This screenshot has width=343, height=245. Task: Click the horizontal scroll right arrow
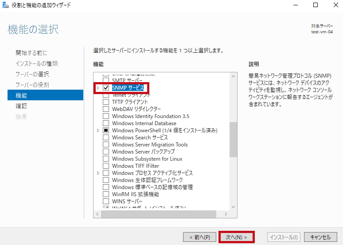pyautogui.click(x=226, y=214)
